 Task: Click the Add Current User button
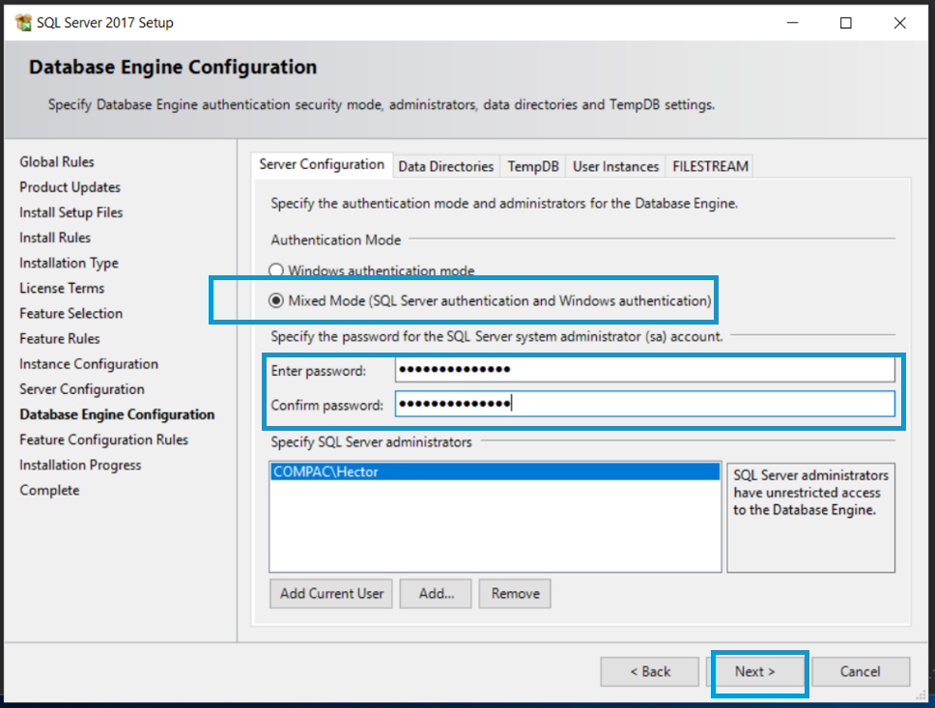(330, 593)
